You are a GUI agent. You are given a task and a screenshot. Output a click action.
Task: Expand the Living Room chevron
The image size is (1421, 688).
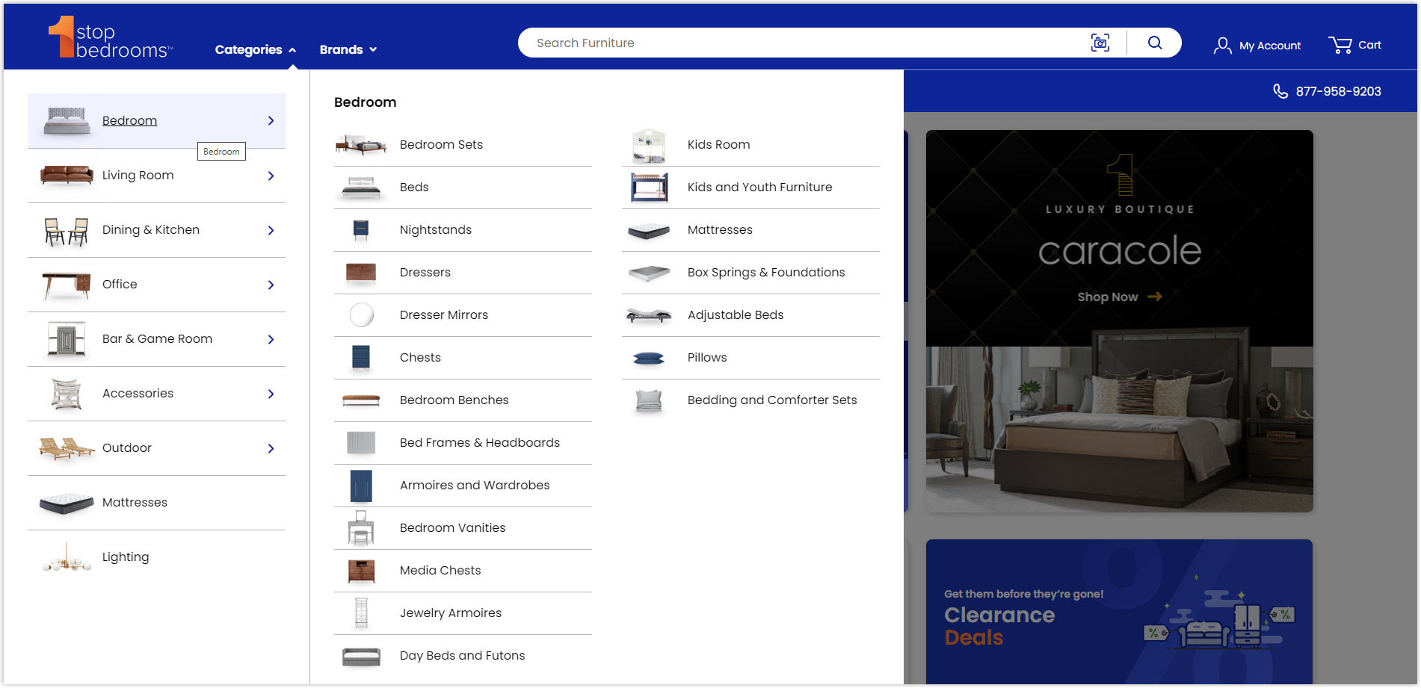click(271, 176)
